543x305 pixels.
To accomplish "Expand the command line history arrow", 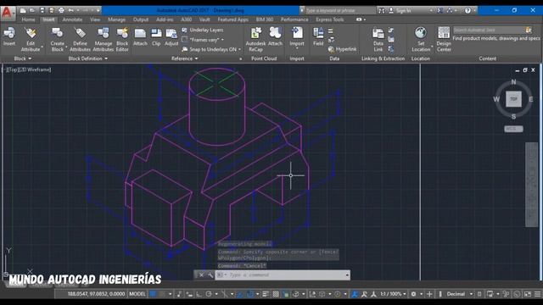I will pos(347,274).
